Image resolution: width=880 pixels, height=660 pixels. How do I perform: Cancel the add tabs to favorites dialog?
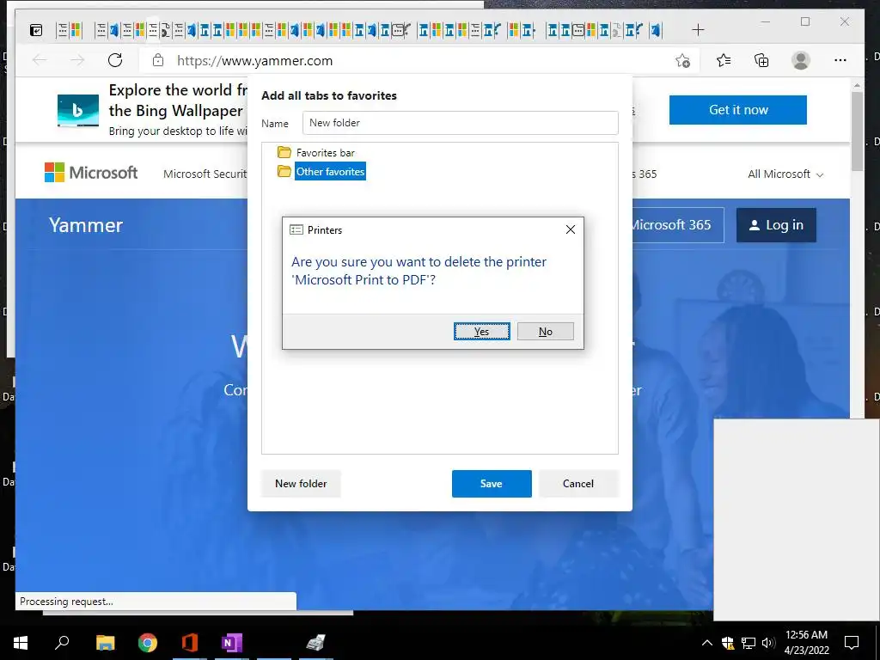click(578, 483)
